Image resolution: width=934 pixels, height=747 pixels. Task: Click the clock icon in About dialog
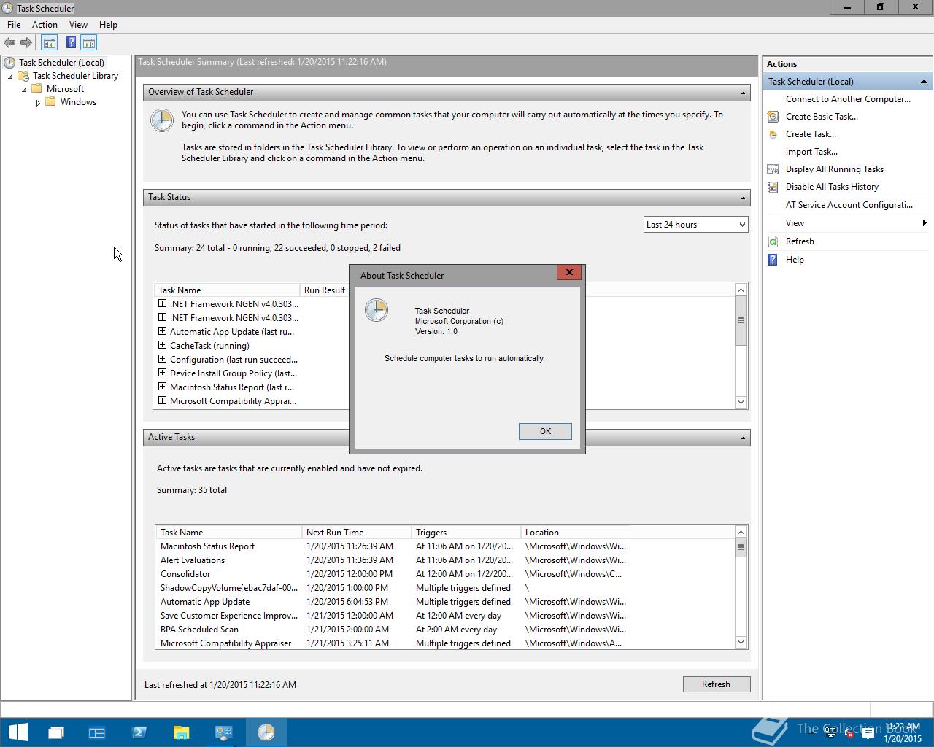pyautogui.click(x=377, y=310)
